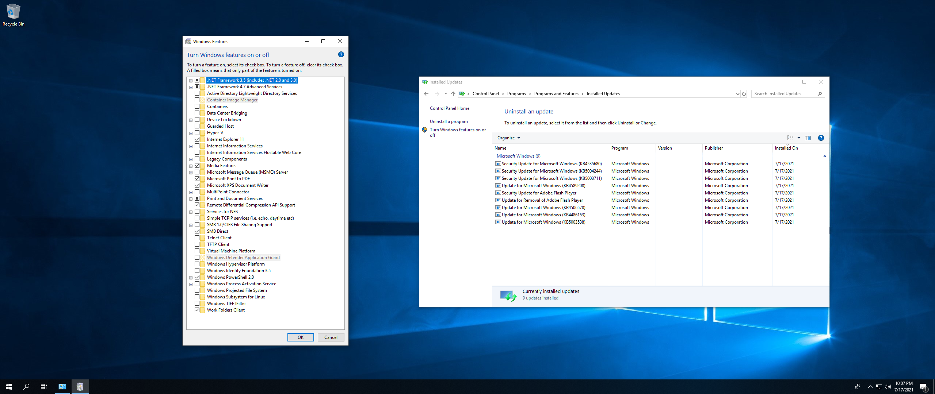Click the control panel icon in address bar

pos(462,94)
